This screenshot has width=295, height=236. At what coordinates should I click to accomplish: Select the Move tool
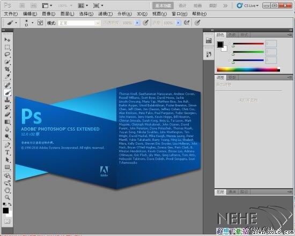click(7, 39)
